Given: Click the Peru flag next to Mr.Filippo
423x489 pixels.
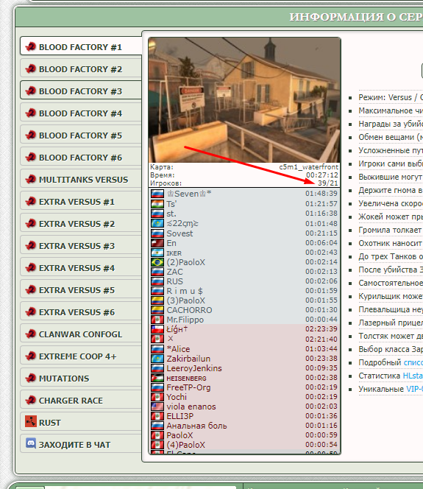Looking at the screenshot, I should pos(157,320).
